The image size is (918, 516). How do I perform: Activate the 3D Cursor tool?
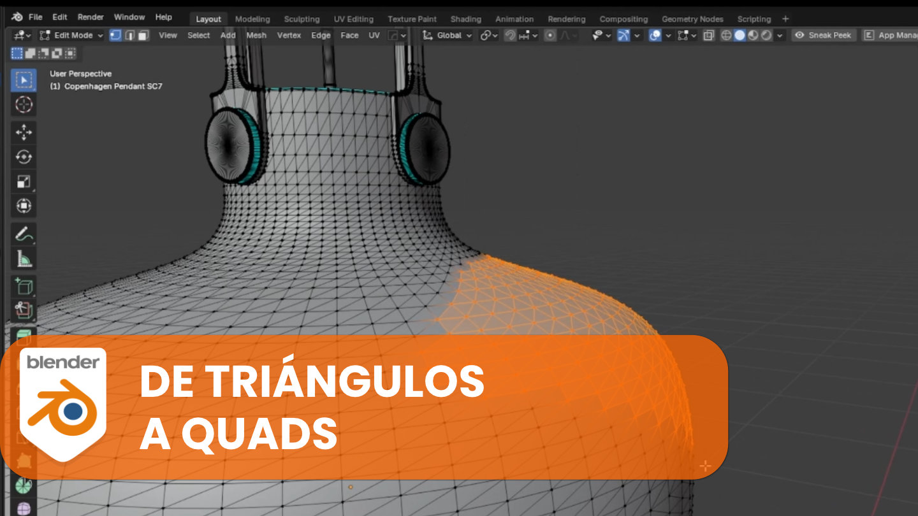coord(24,104)
